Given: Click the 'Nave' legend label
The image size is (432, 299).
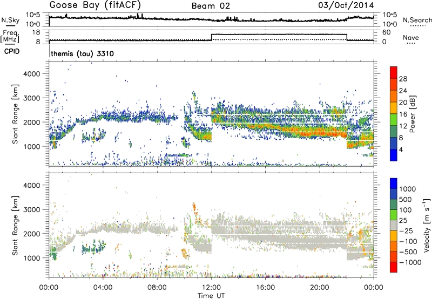Looking at the screenshot, I should 411,37.
